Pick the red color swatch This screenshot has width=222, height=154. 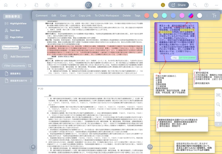coord(147,16)
